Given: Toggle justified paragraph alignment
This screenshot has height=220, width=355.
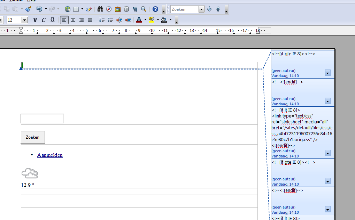Looking at the screenshot, I should point(90,20).
